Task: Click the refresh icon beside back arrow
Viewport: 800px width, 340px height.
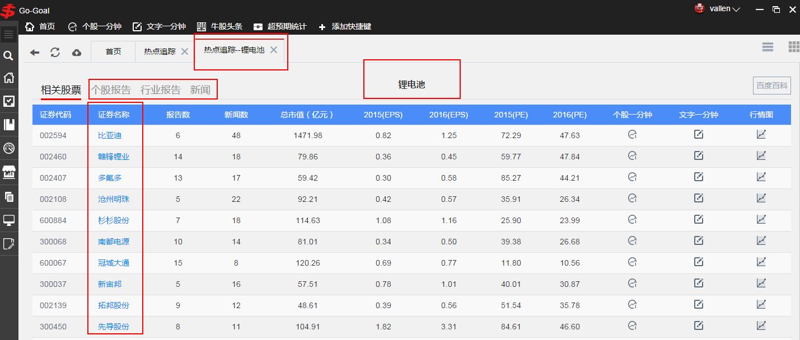Action: click(x=55, y=52)
